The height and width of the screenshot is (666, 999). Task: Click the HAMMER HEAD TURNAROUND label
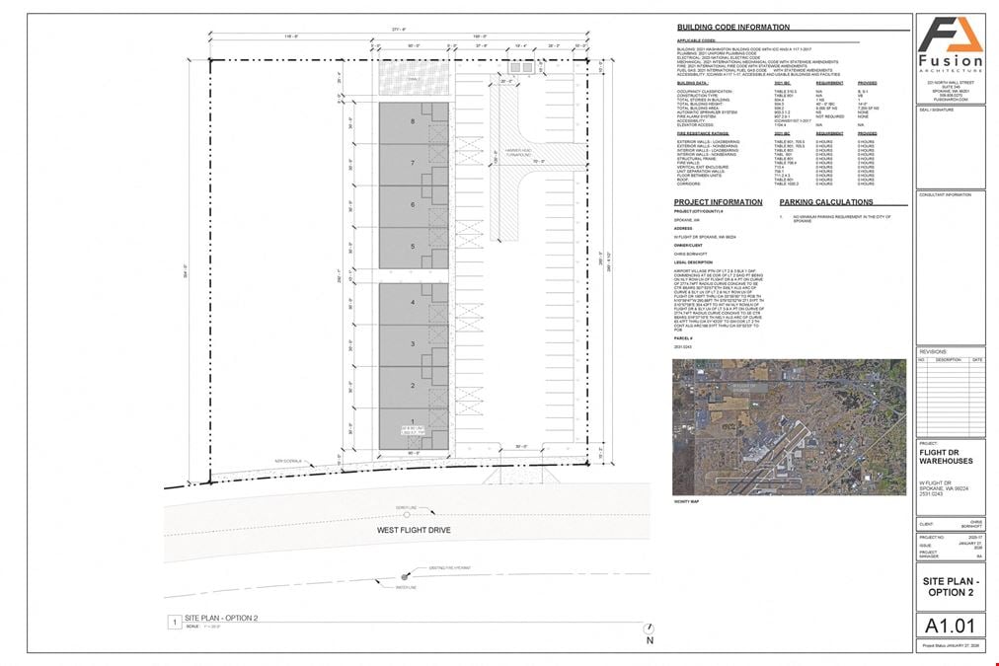[x=518, y=153]
